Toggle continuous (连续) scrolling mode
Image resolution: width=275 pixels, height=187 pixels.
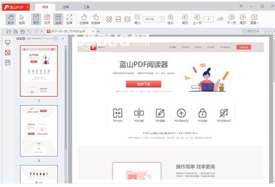point(58,19)
